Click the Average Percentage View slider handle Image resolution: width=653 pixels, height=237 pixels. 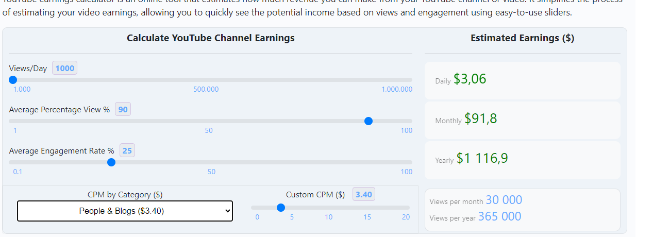pyautogui.click(x=369, y=121)
